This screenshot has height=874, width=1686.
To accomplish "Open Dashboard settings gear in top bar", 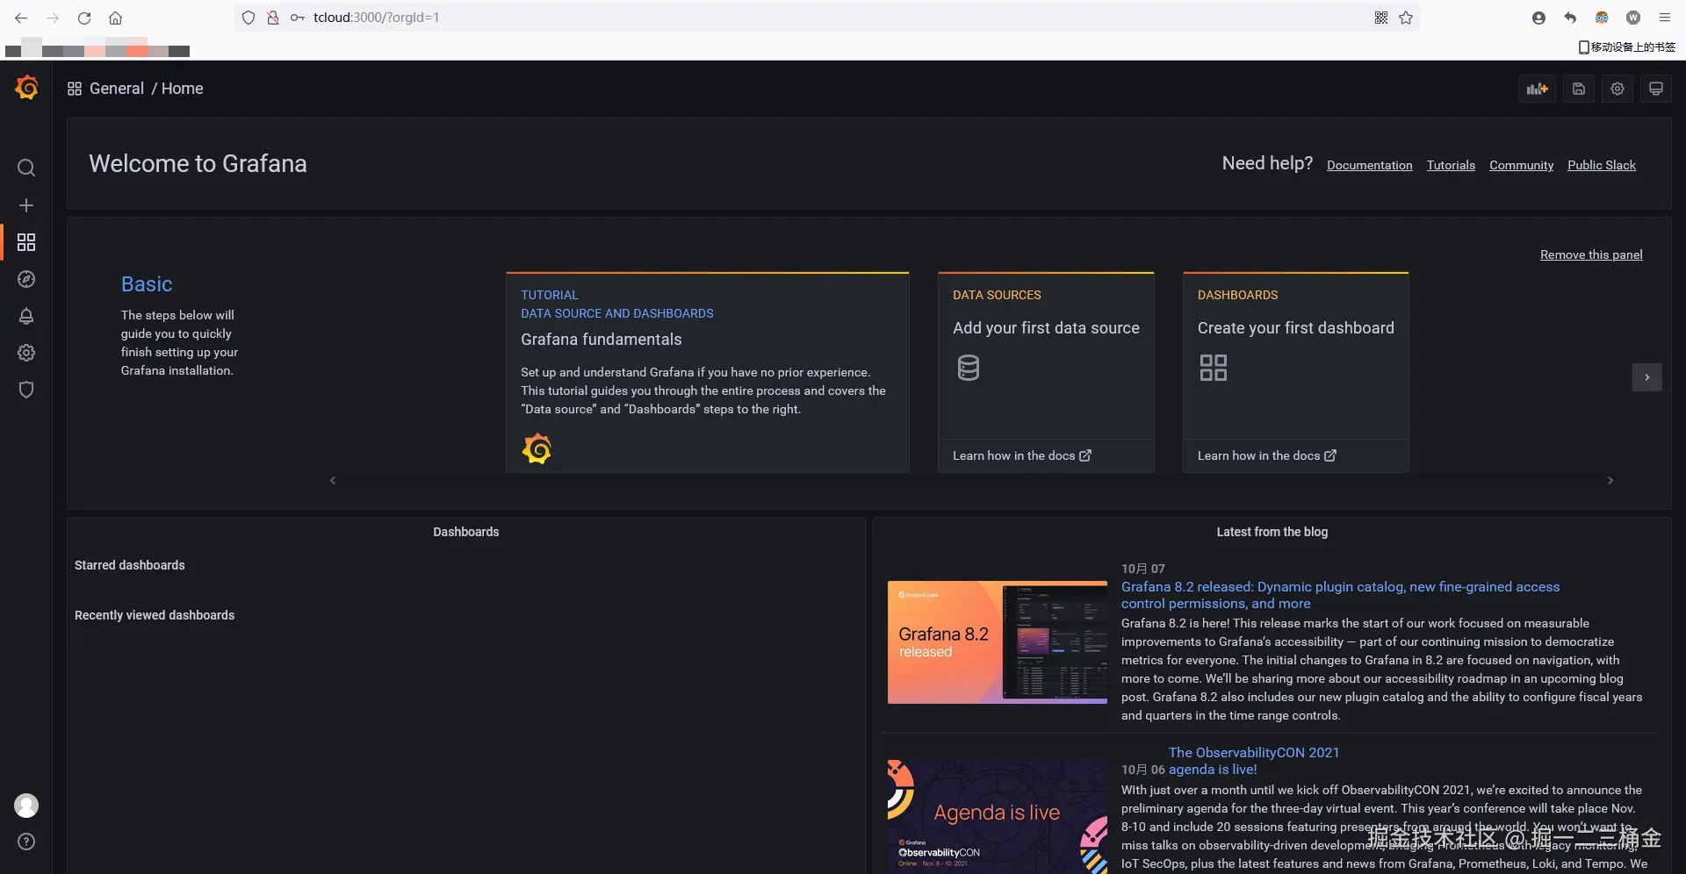I will click(1618, 89).
